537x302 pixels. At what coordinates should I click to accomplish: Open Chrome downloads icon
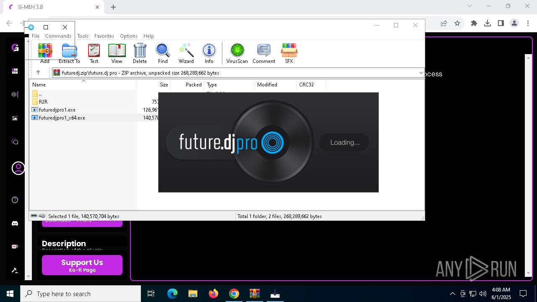(x=487, y=23)
